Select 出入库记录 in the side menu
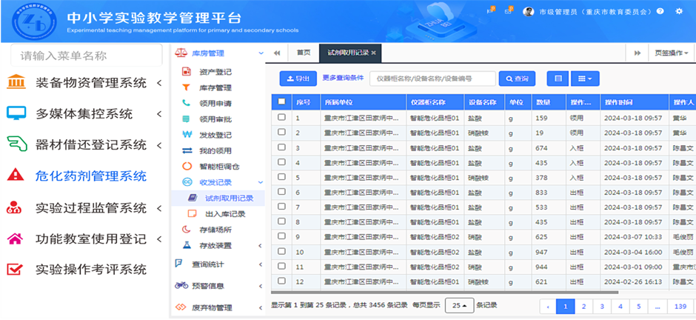The width and height of the screenshot is (696, 320). [224, 213]
